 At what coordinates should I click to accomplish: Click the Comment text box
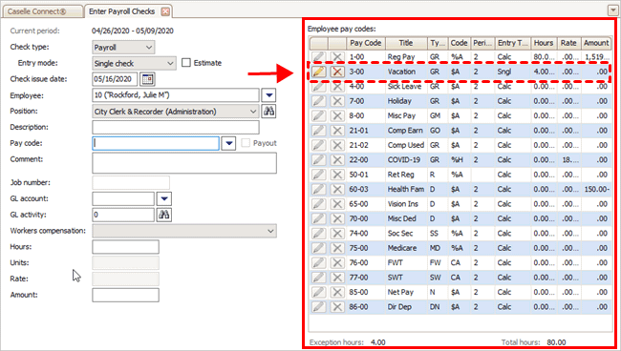pos(184,163)
